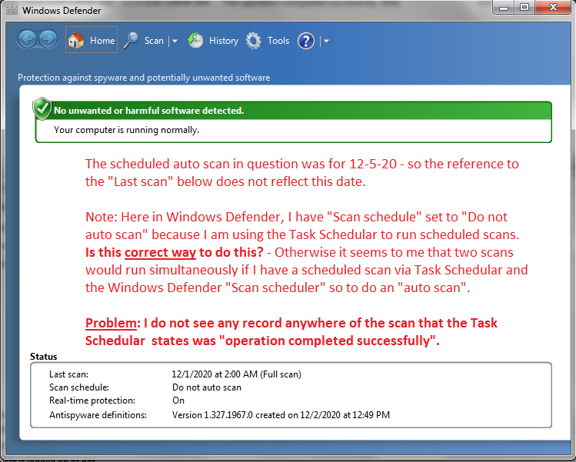Open the Tools page
Viewport: 576px width, 462px height.
278,41
